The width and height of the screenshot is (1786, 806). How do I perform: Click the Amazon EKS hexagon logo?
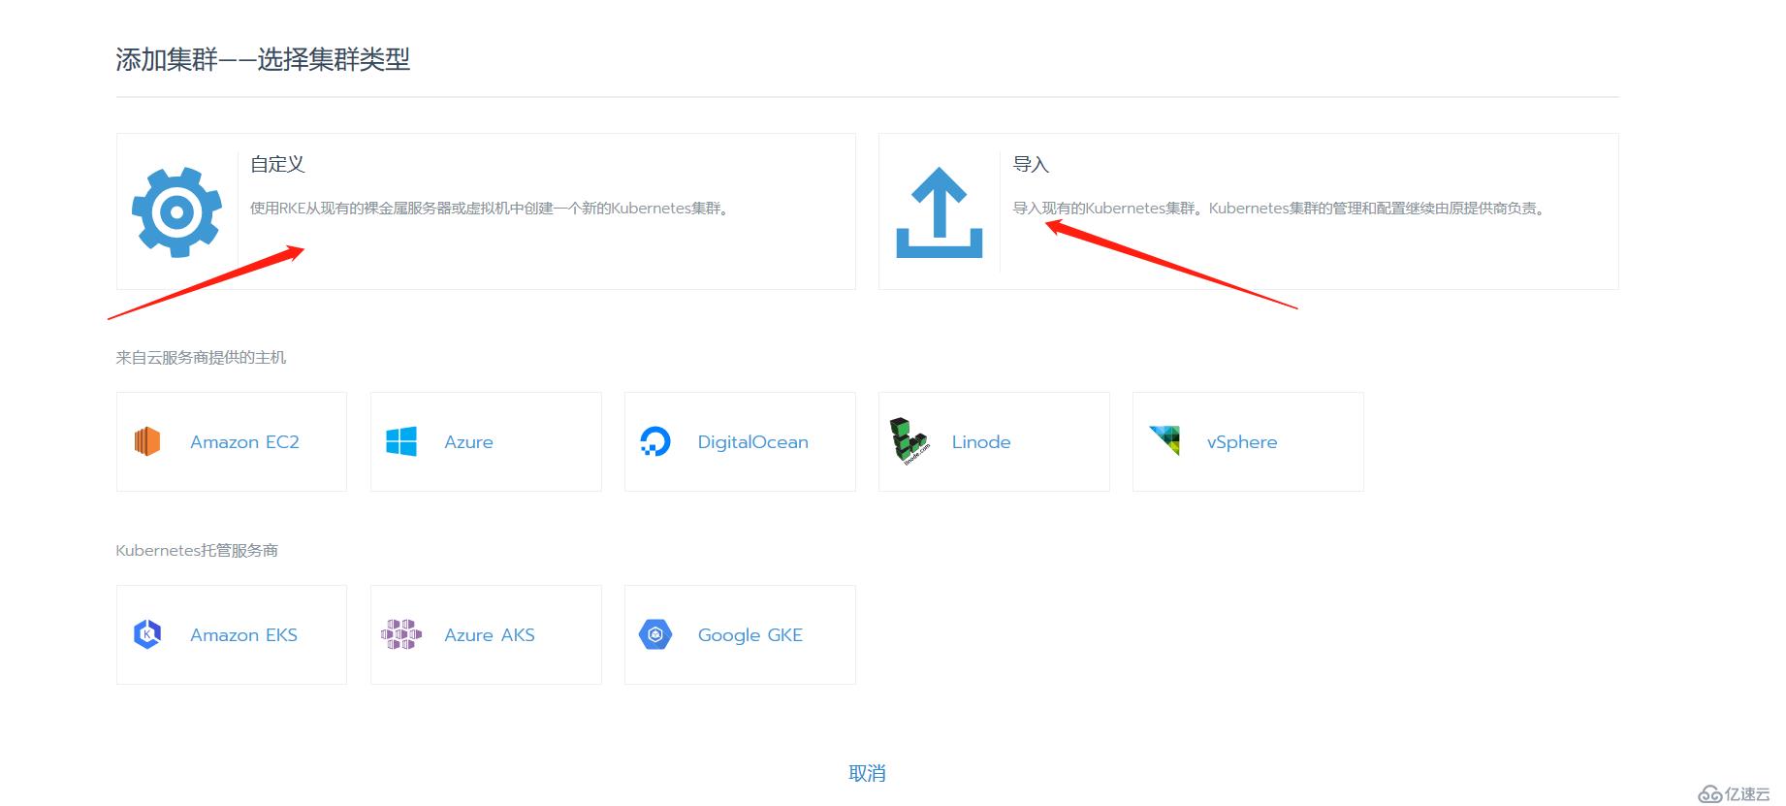coord(147,634)
